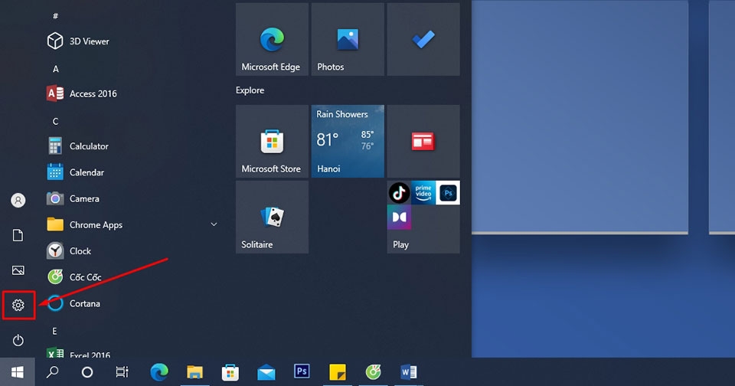The width and height of the screenshot is (735, 386).
Task: Open Task View on taskbar
Action: [122, 372]
